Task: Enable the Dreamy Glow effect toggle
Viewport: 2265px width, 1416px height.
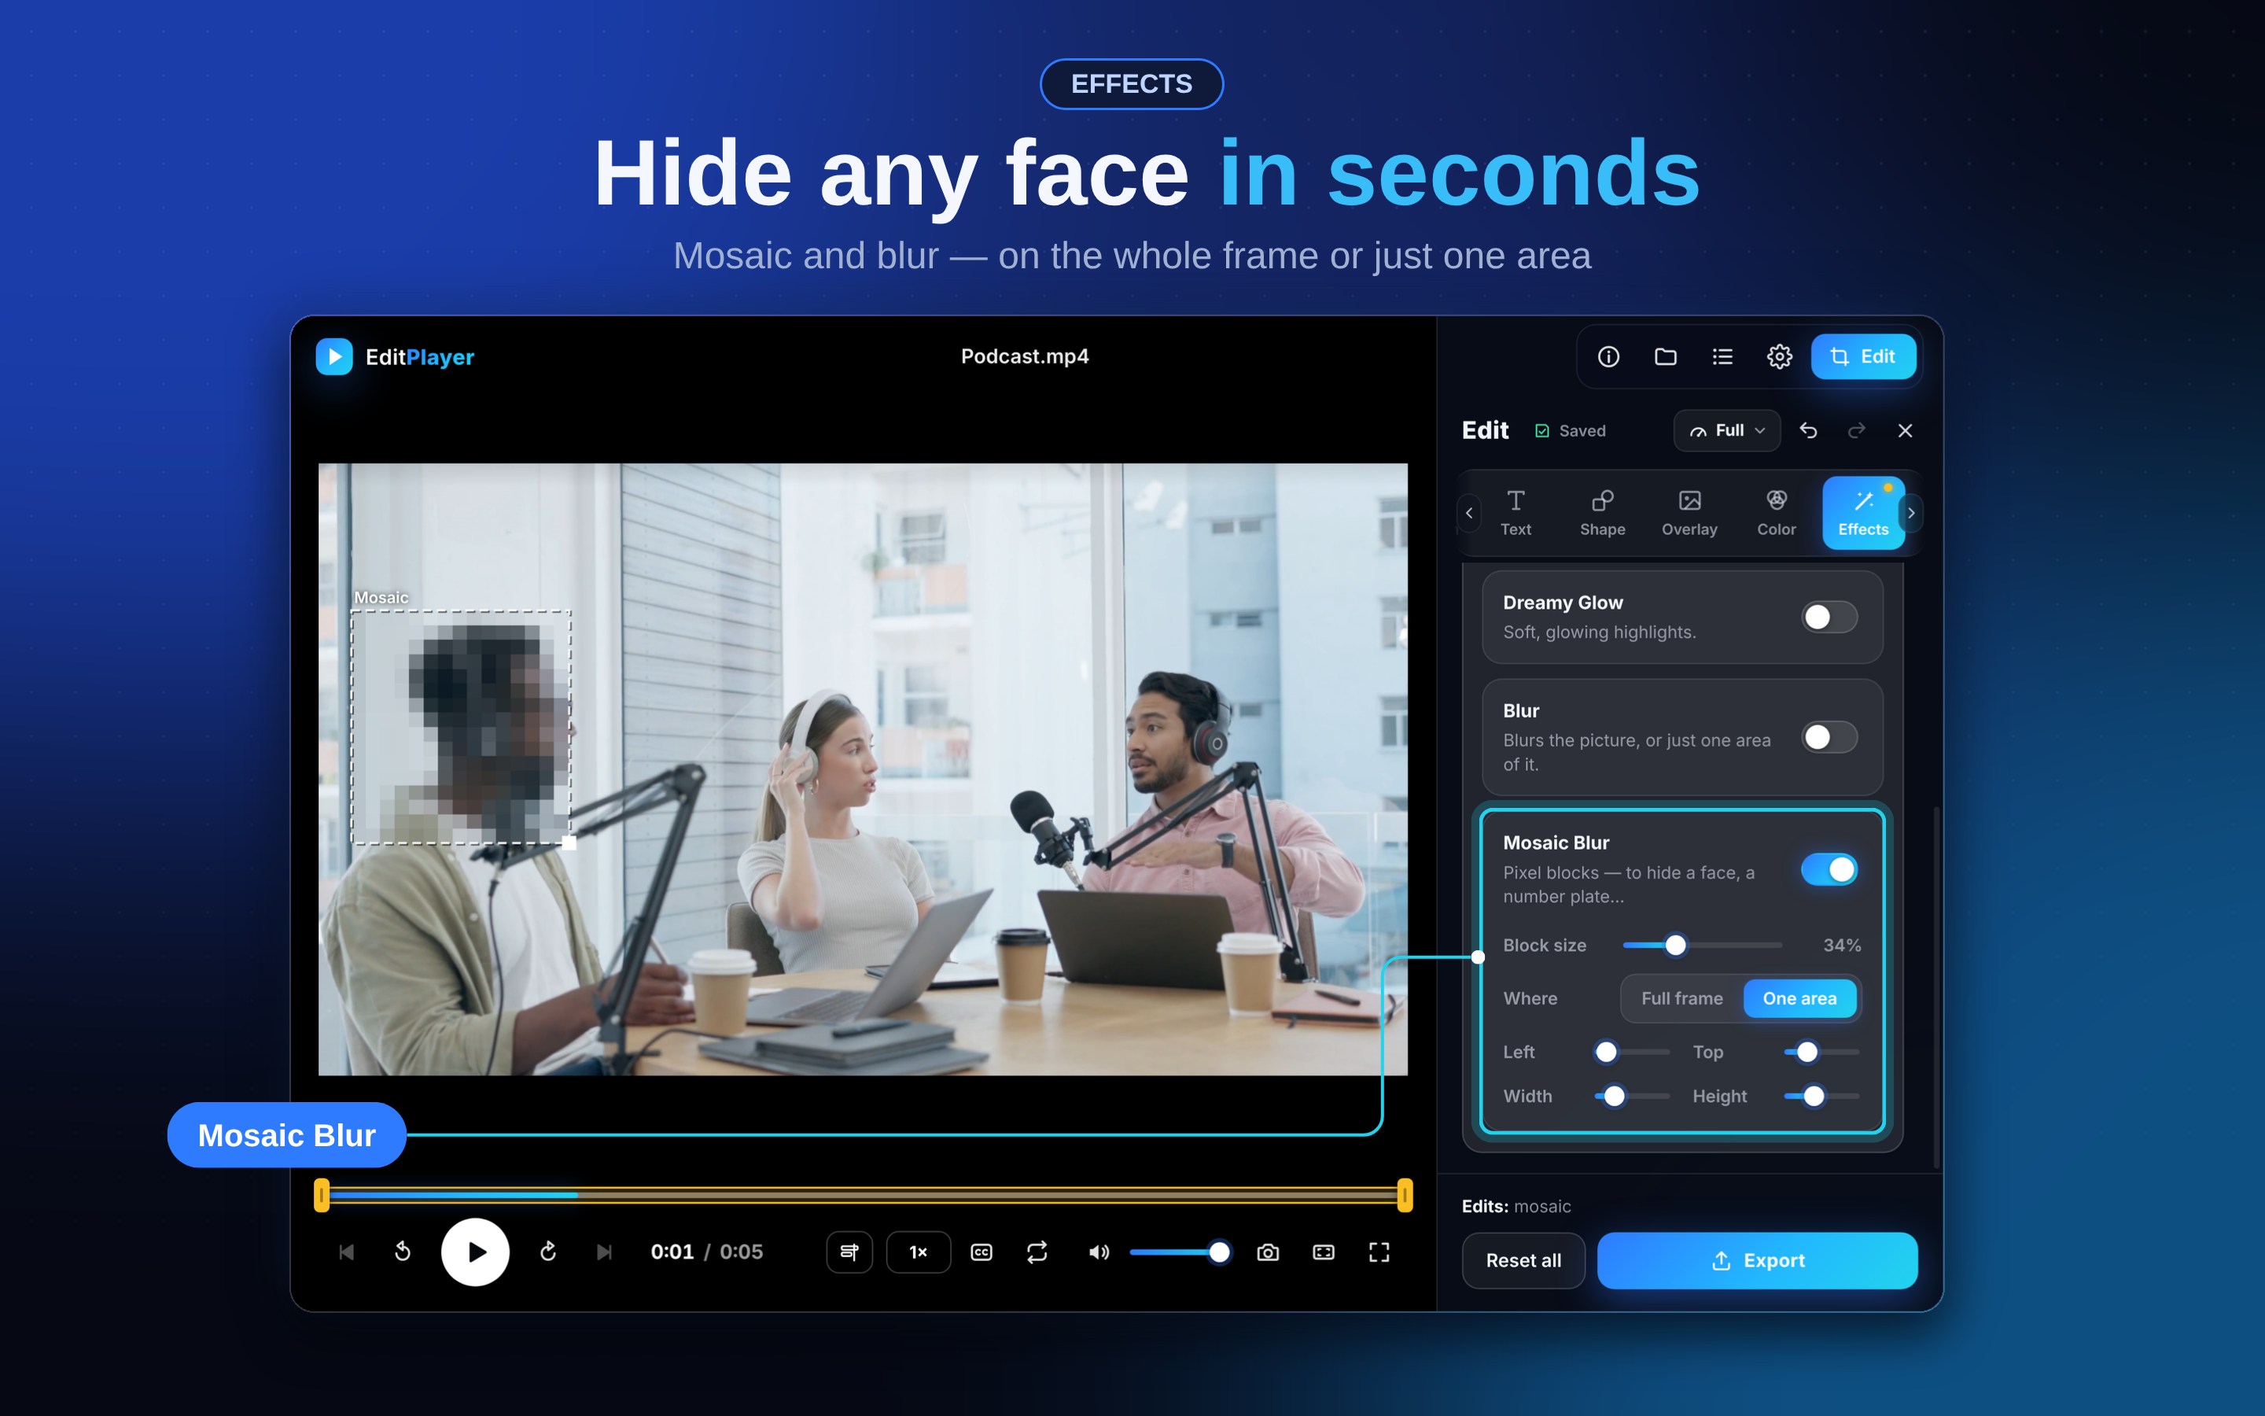Action: click(x=1829, y=618)
